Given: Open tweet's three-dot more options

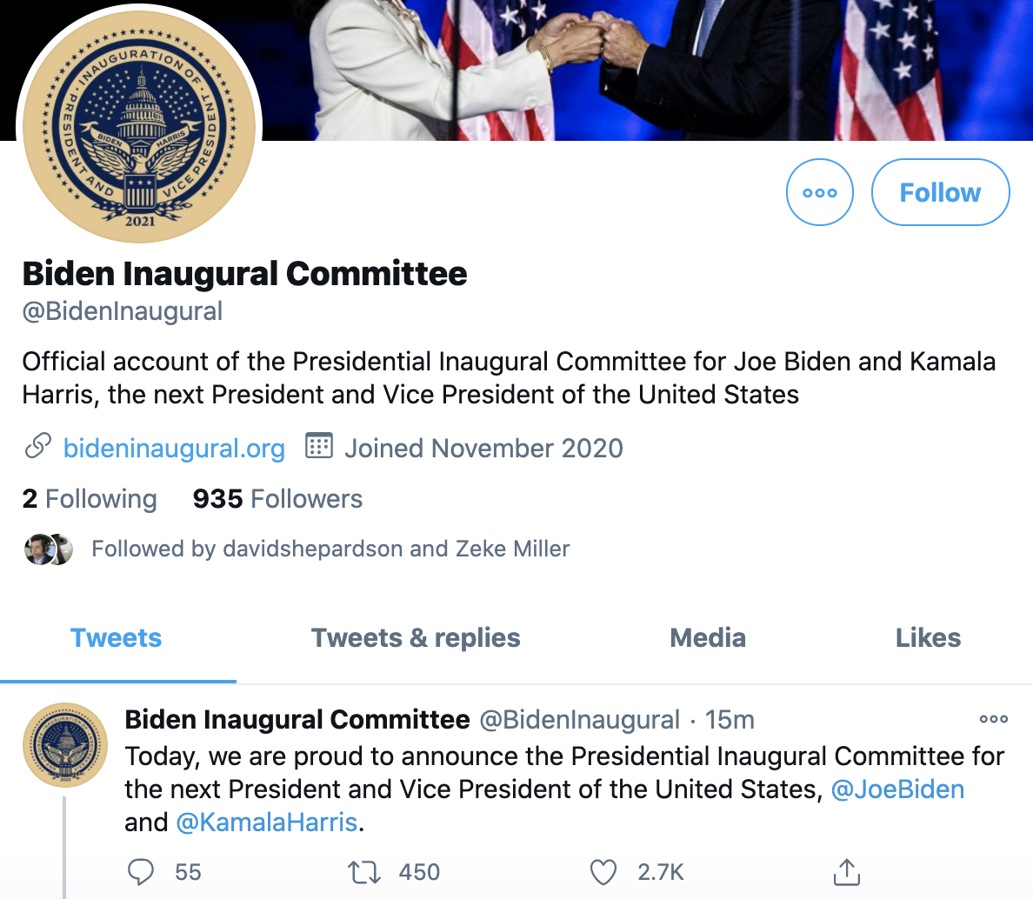Looking at the screenshot, I should 993,719.
